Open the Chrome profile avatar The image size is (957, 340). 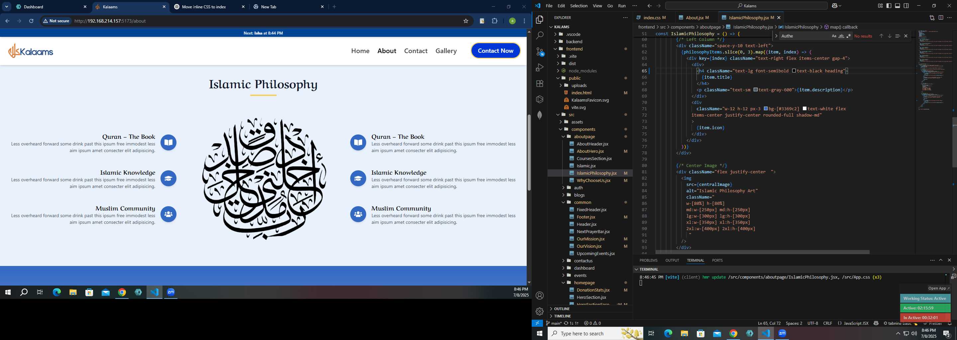[512, 21]
